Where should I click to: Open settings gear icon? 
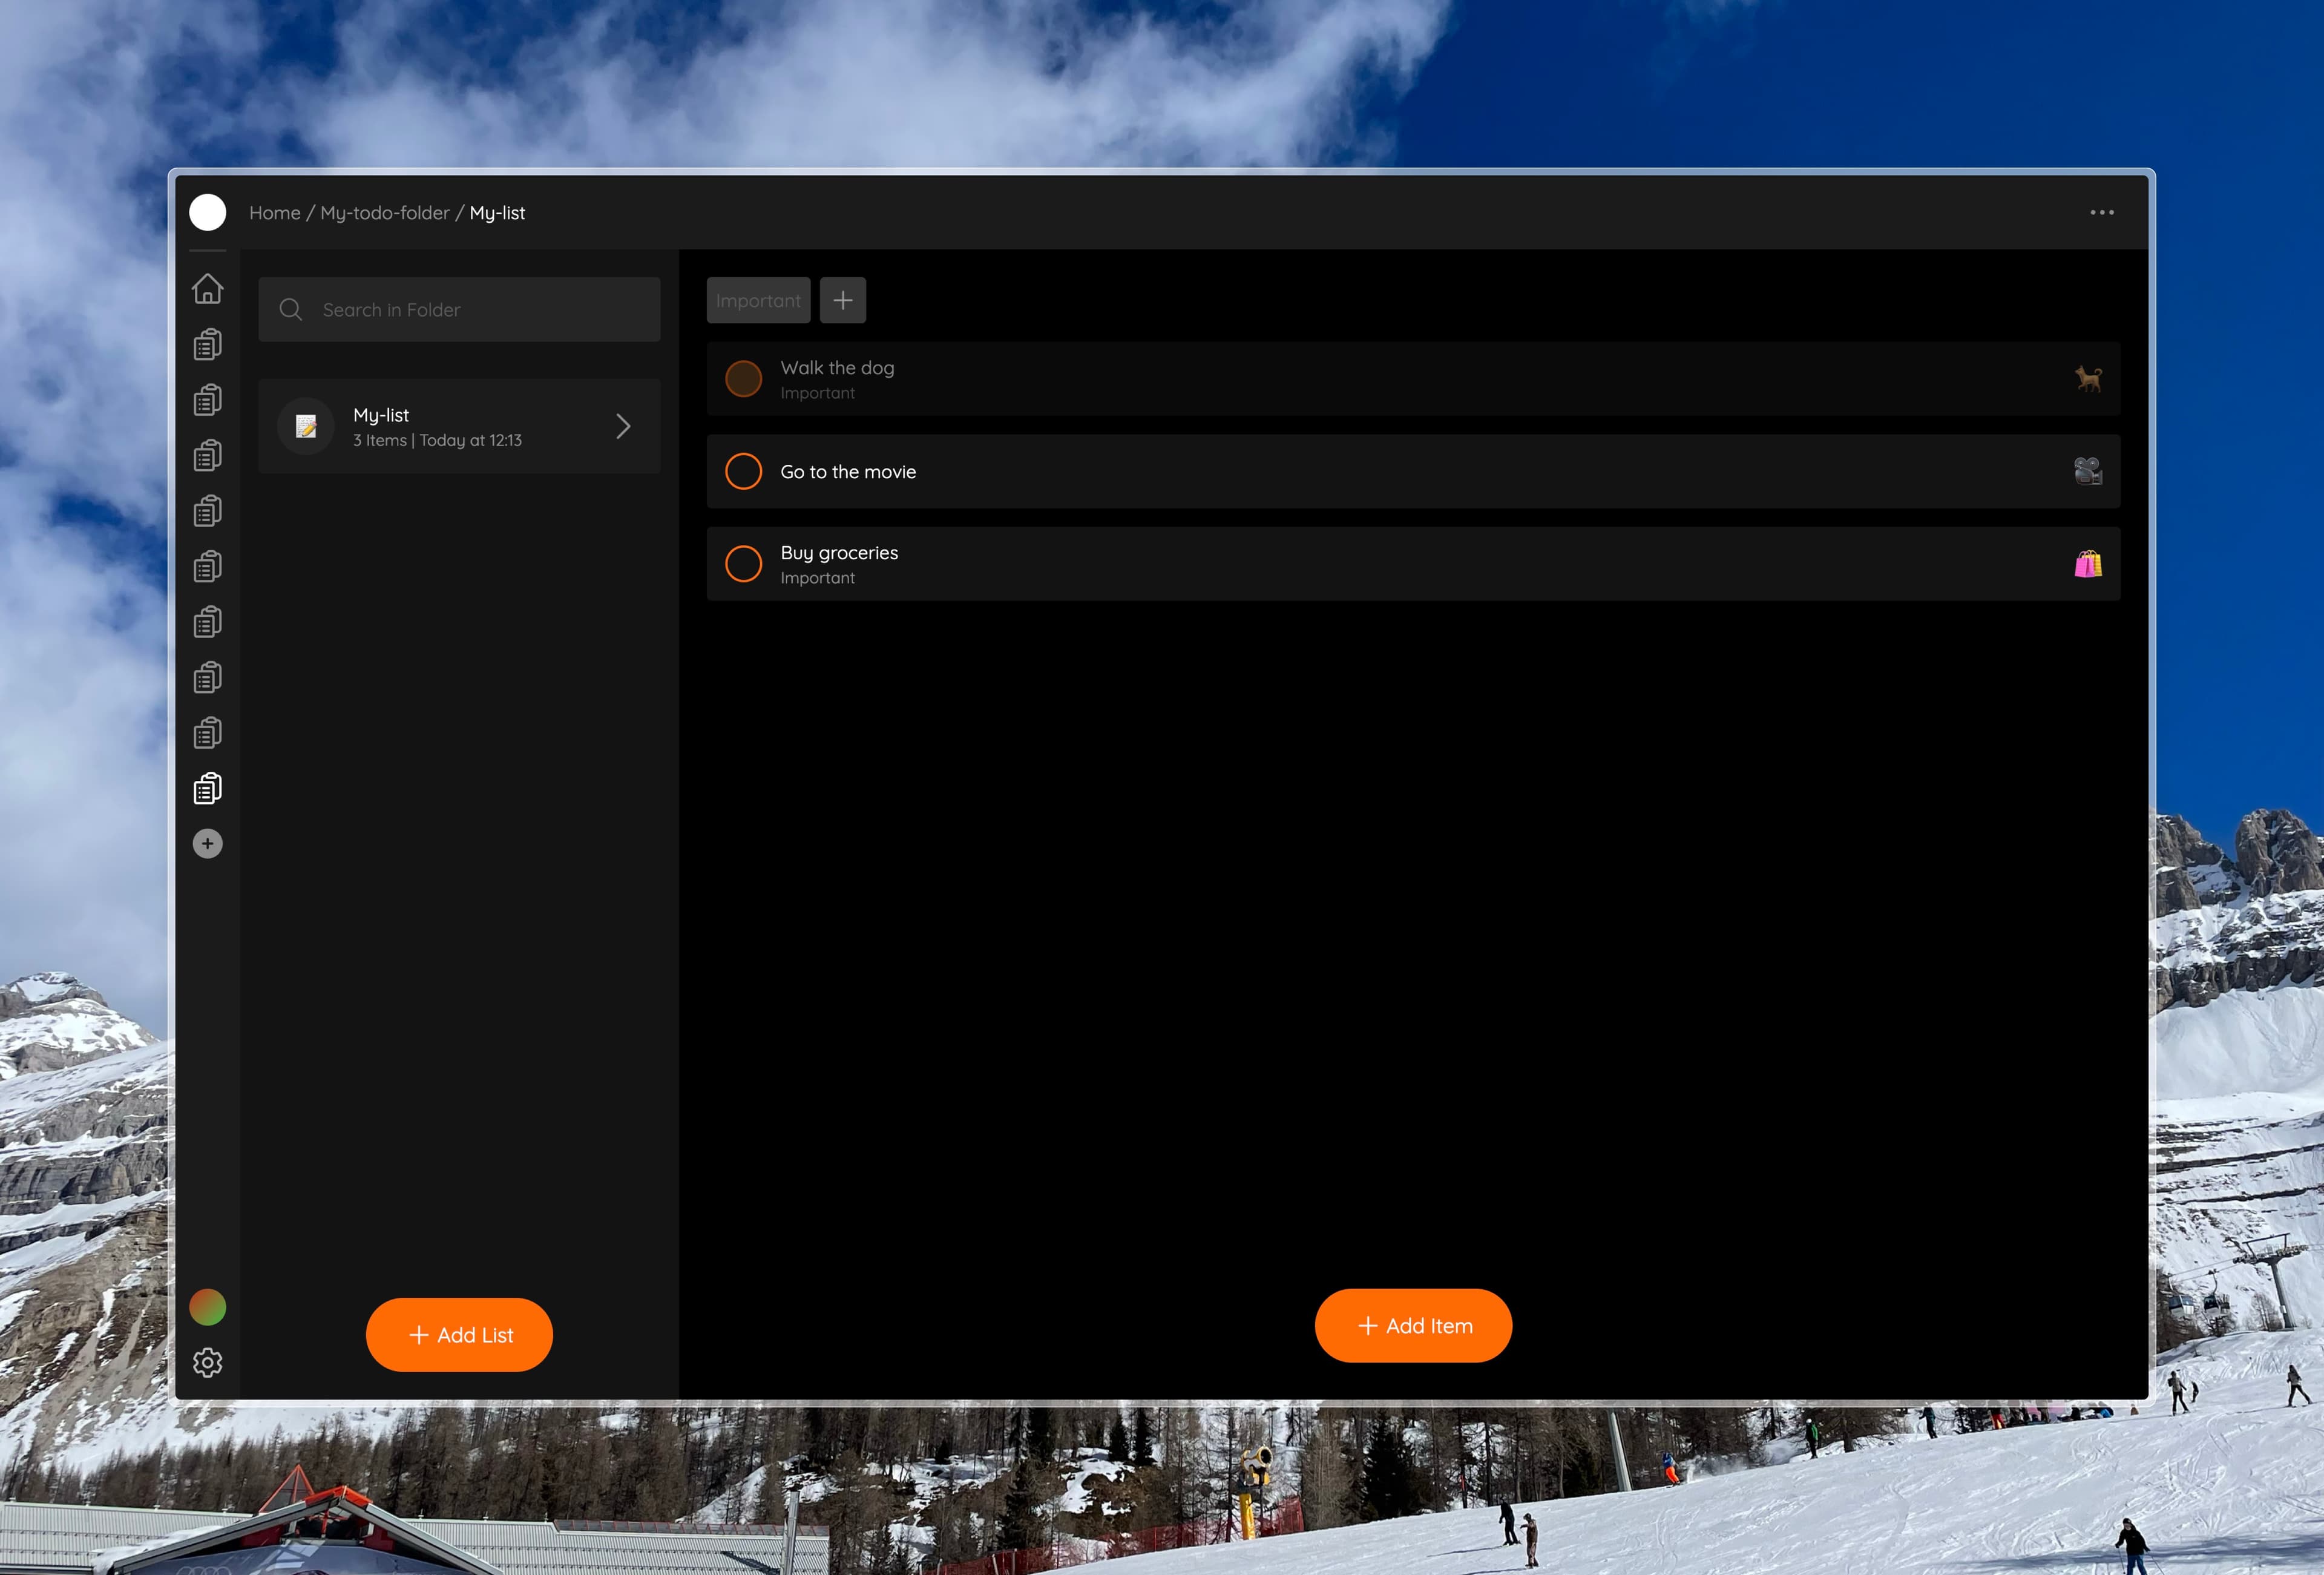point(207,1362)
